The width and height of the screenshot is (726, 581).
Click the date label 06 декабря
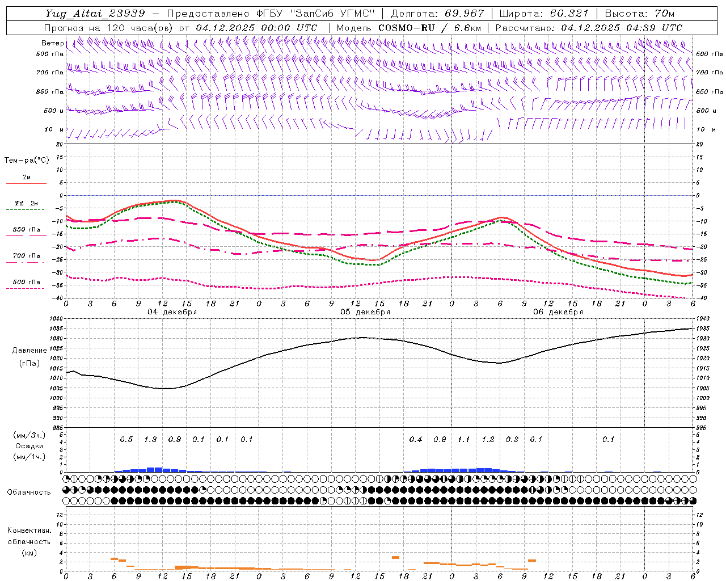tap(558, 312)
